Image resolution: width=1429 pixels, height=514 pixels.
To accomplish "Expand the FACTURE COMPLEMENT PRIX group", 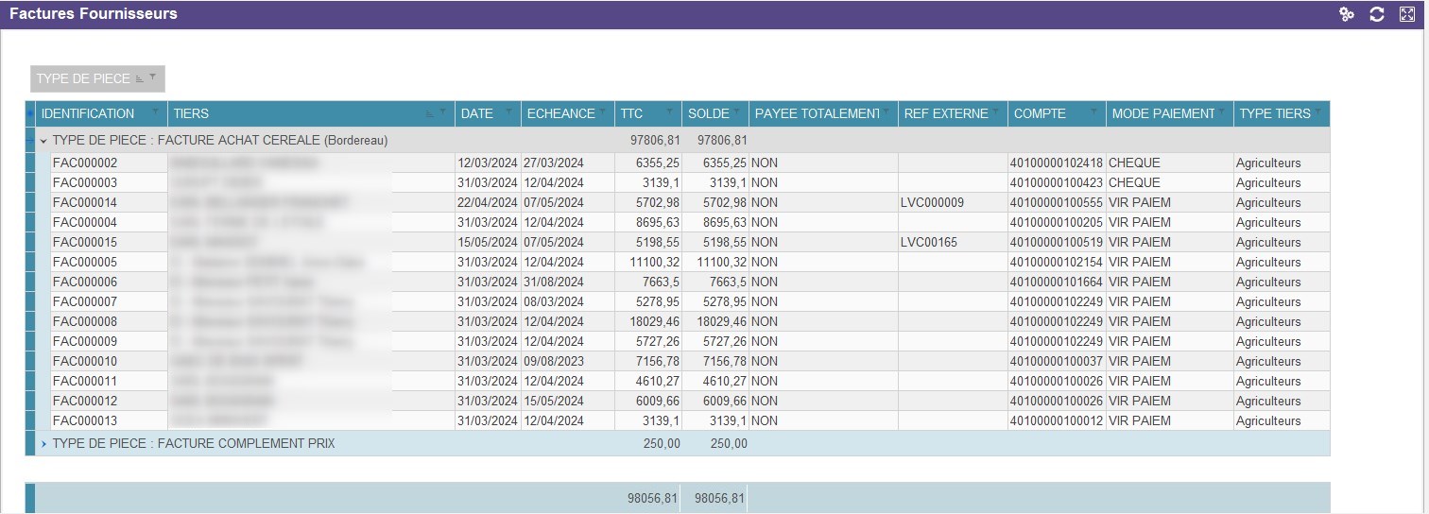I will pyautogui.click(x=43, y=444).
